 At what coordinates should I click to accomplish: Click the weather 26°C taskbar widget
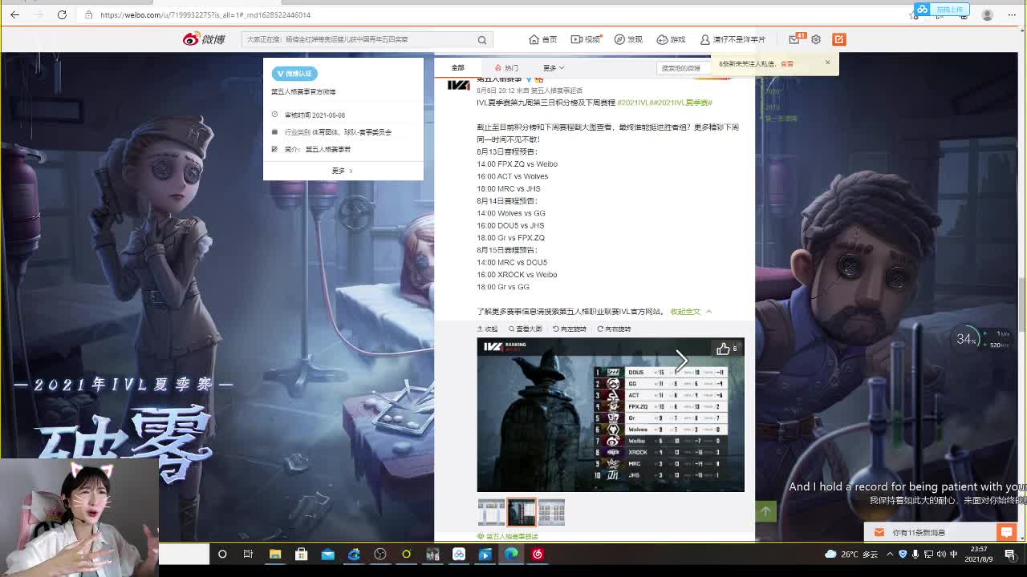[x=851, y=554]
